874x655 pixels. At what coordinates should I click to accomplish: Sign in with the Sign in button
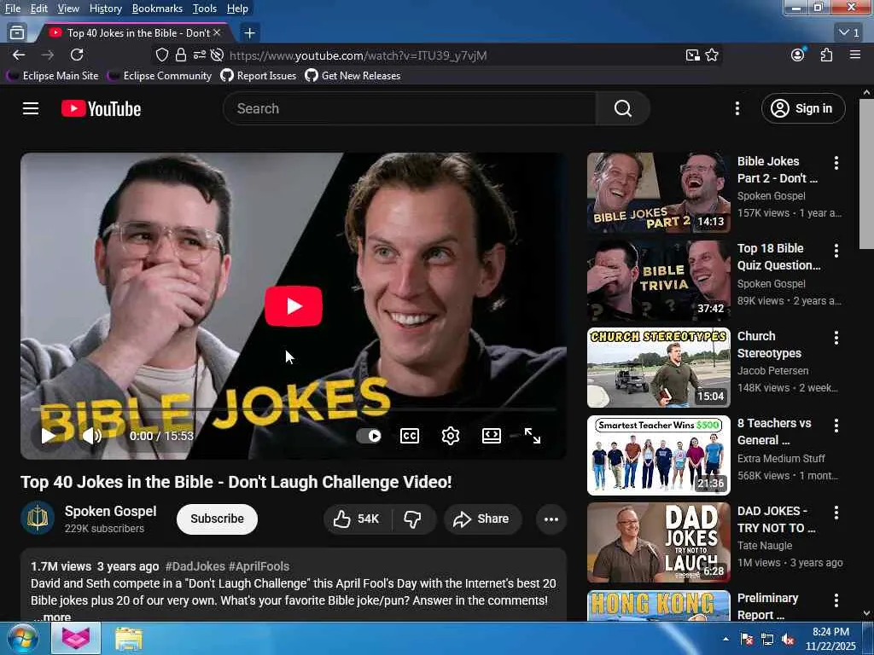(x=803, y=108)
